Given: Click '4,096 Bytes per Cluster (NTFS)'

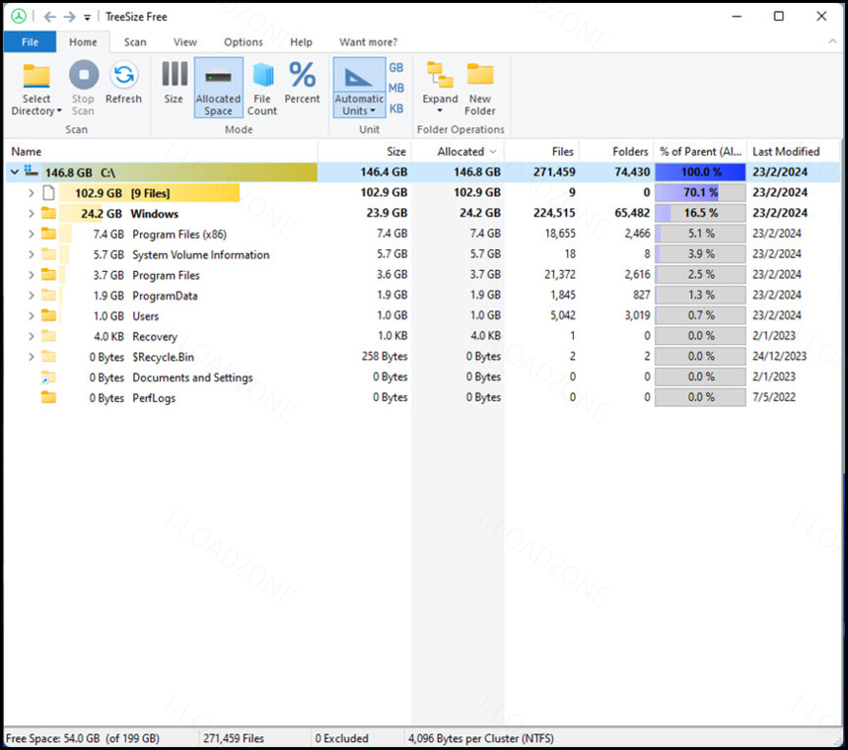Looking at the screenshot, I should point(481,738).
